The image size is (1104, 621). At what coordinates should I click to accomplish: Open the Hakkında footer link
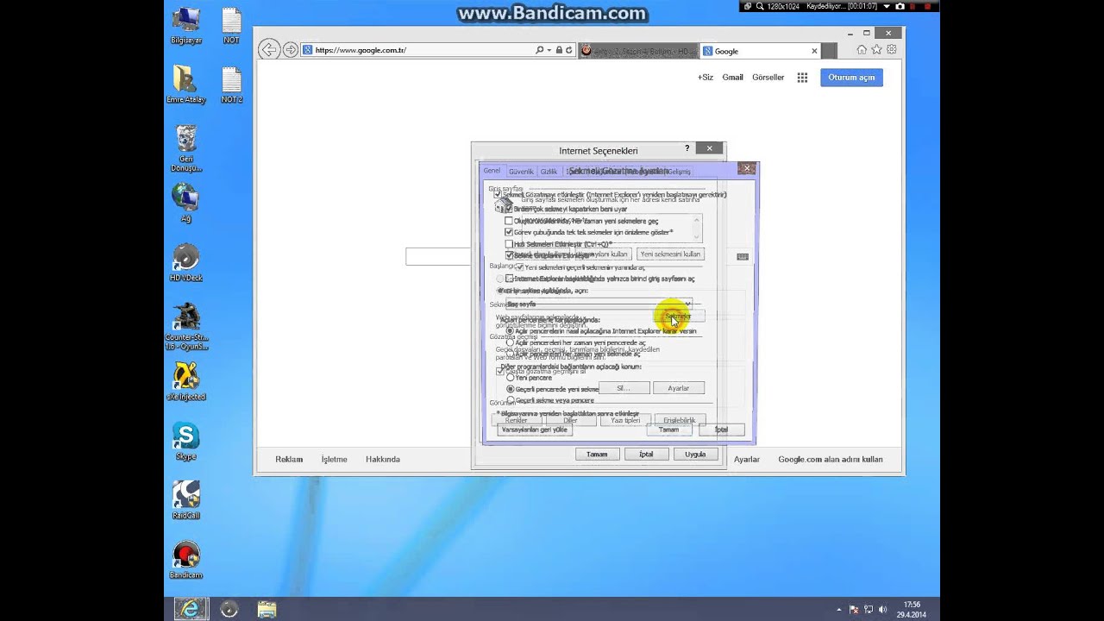point(382,460)
